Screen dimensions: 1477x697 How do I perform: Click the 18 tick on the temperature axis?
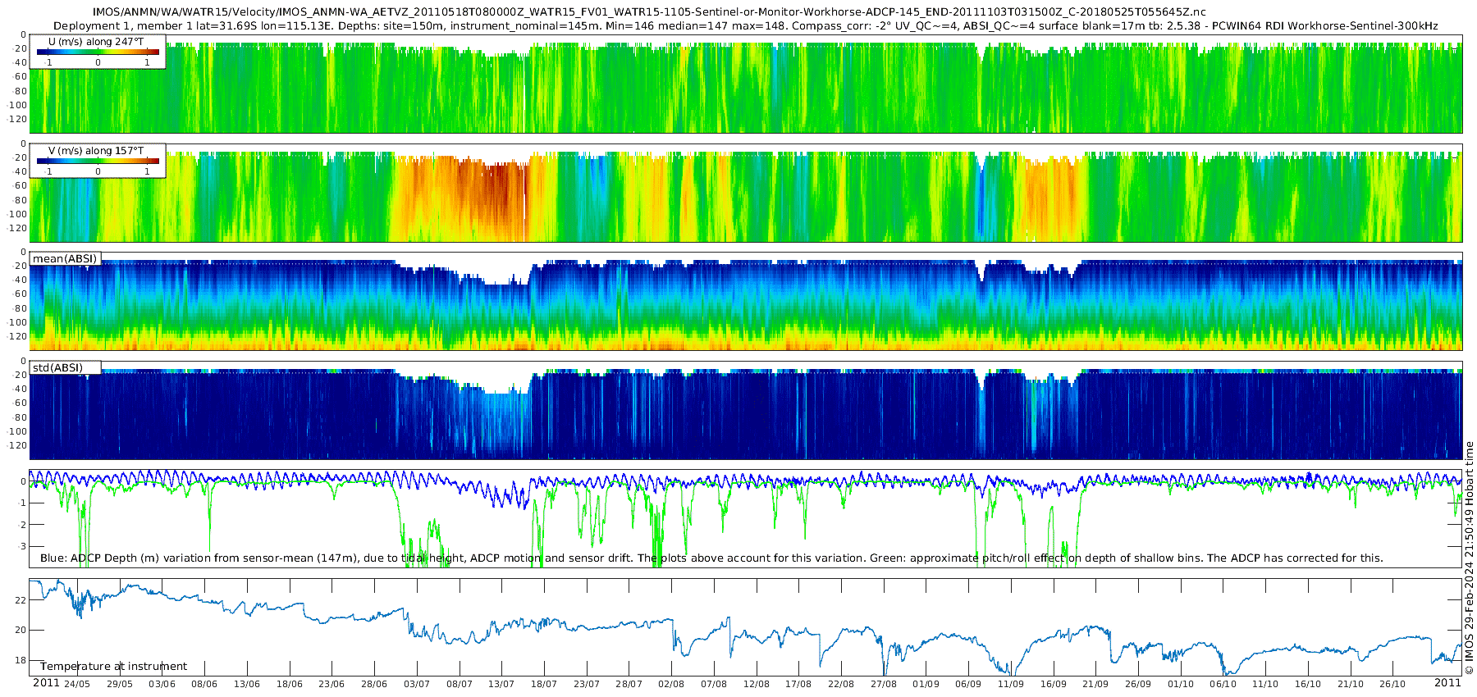(x=21, y=660)
